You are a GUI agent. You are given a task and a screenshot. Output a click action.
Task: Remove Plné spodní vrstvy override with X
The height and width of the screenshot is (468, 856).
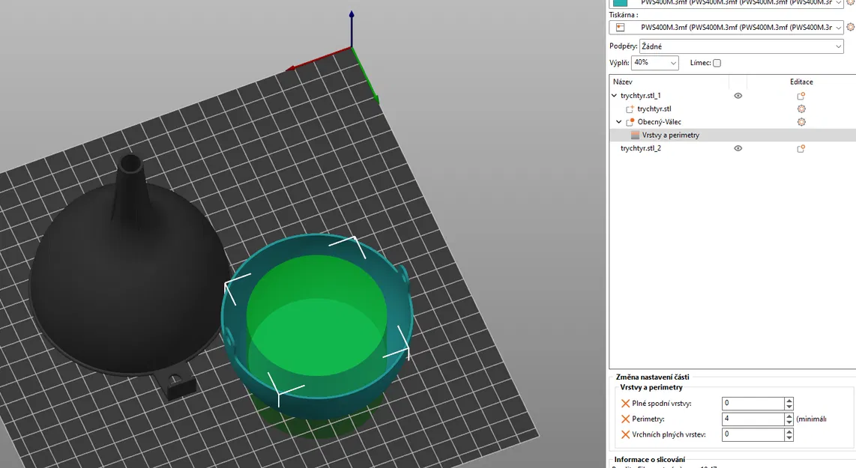626,404
